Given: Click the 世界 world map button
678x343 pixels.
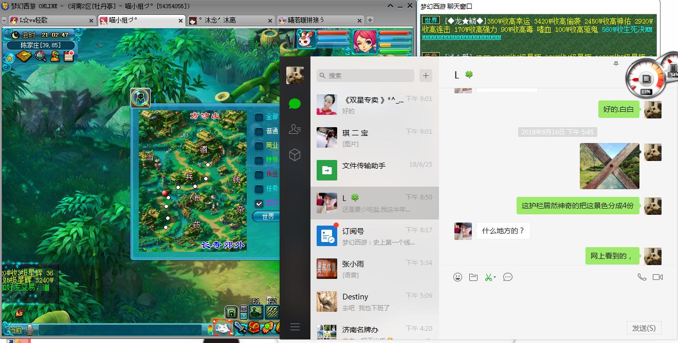Looking at the screenshot, I should click(267, 217).
